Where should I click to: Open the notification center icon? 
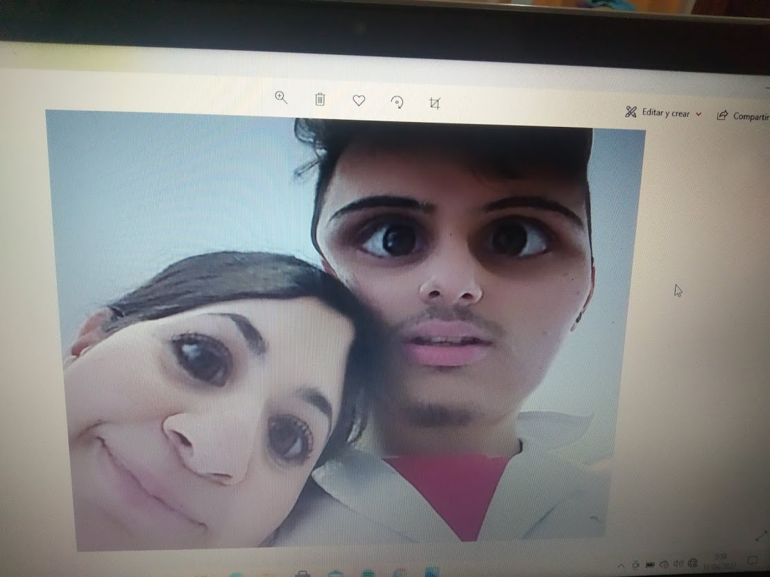(x=752, y=559)
